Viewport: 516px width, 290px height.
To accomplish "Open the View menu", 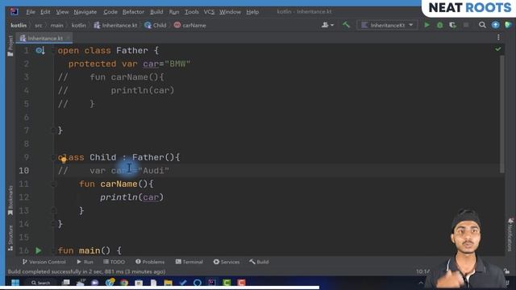I will coord(62,12).
